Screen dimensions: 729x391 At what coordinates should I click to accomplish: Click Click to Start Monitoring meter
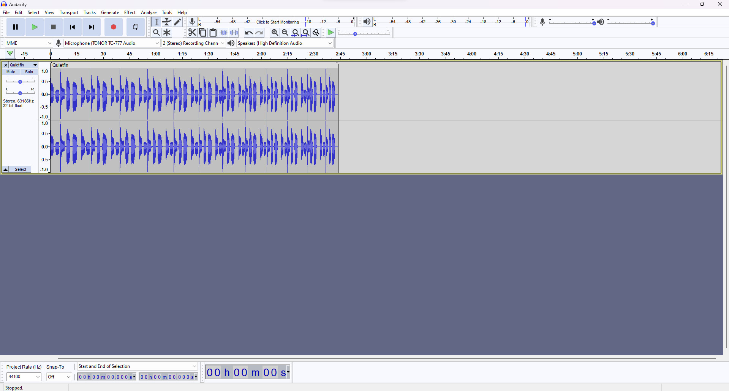click(278, 22)
